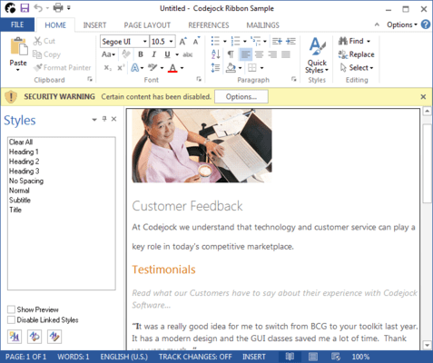Click the Bold formatting icon
This screenshot has width=433, height=363.
[141, 54]
